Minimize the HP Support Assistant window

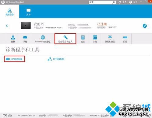tap(141, 2)
